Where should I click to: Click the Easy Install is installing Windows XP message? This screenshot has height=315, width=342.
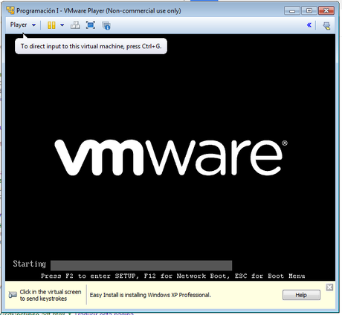(150, 295)
